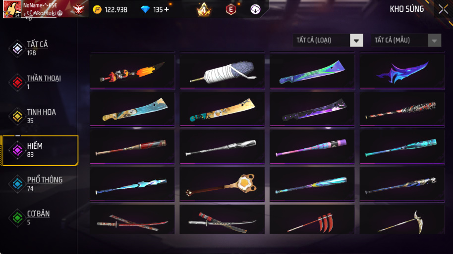Expand the Tất Cả (Loại) dropdown arrow
Image resolution: width=453 pixels, height=254 pixels.
pos(356,41)
